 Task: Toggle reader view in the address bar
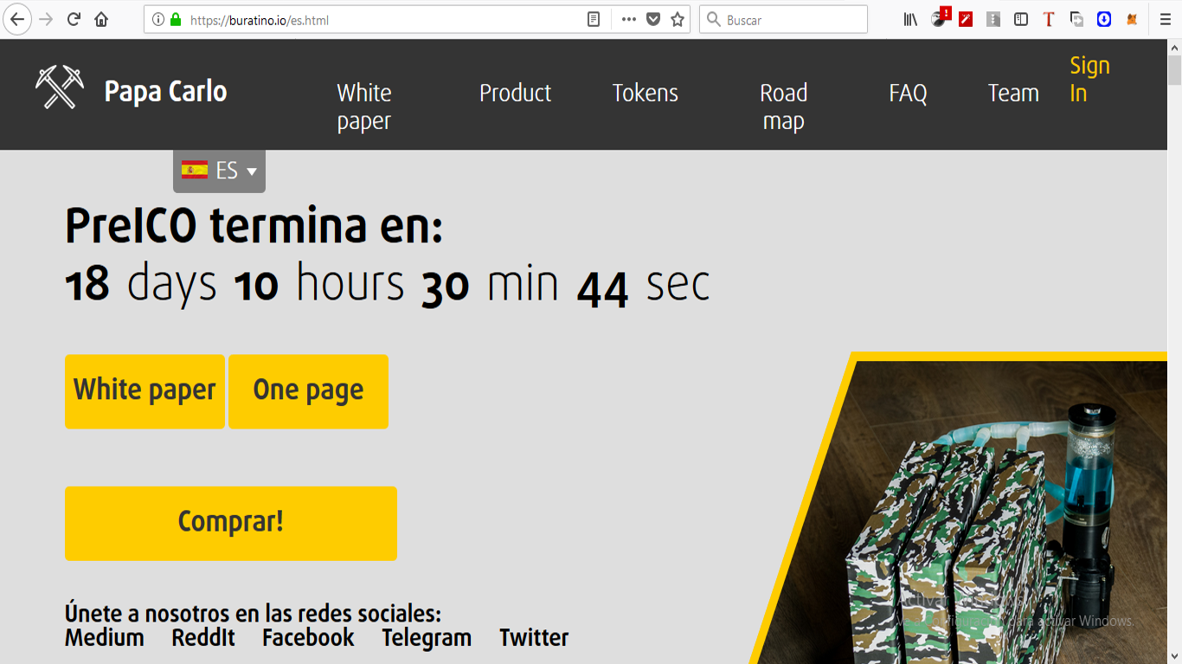click(x=594, y=19)
